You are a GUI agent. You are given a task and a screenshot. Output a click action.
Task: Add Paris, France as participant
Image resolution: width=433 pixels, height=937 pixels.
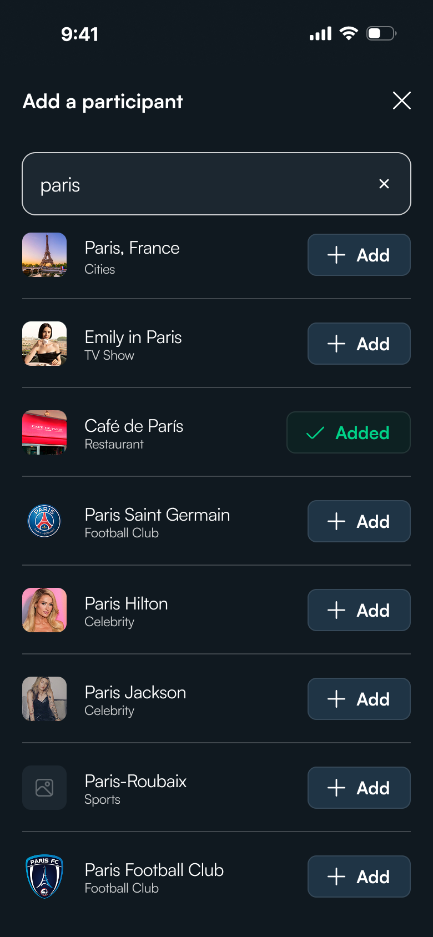[359, 255]
